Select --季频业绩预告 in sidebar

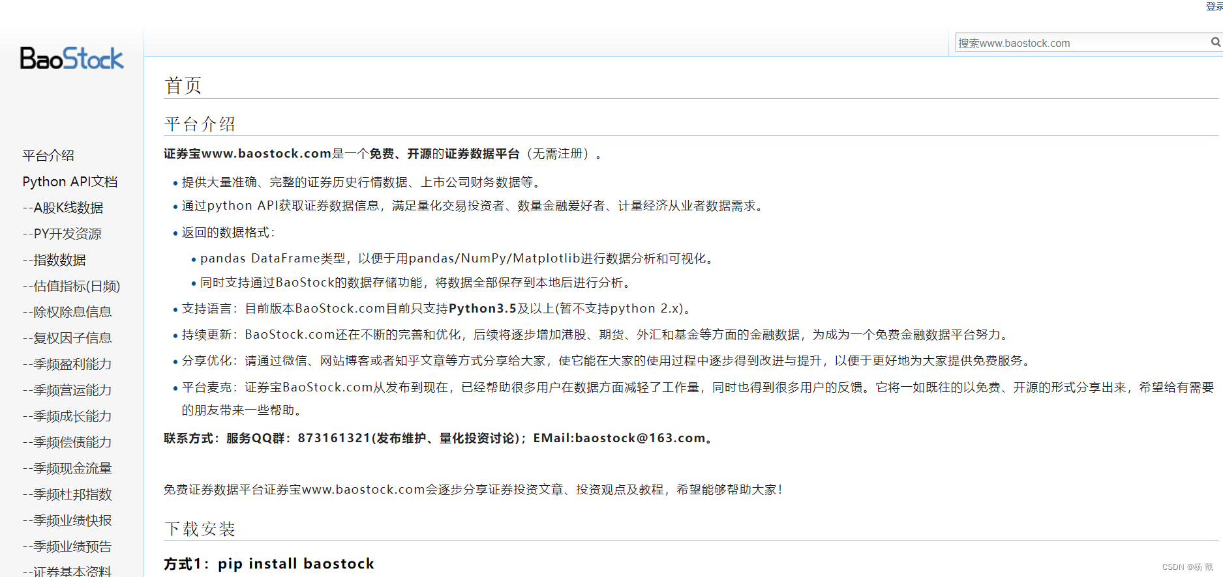[x=67, y=546]
